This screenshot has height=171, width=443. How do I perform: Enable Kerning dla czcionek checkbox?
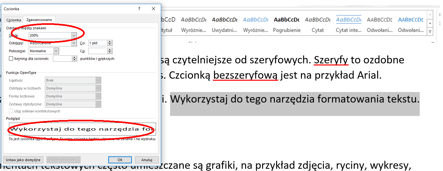(x=11, y=59)
